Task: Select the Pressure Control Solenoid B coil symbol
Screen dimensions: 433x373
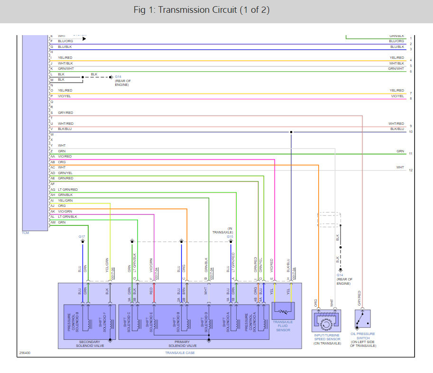Action: tap(90, 324)
